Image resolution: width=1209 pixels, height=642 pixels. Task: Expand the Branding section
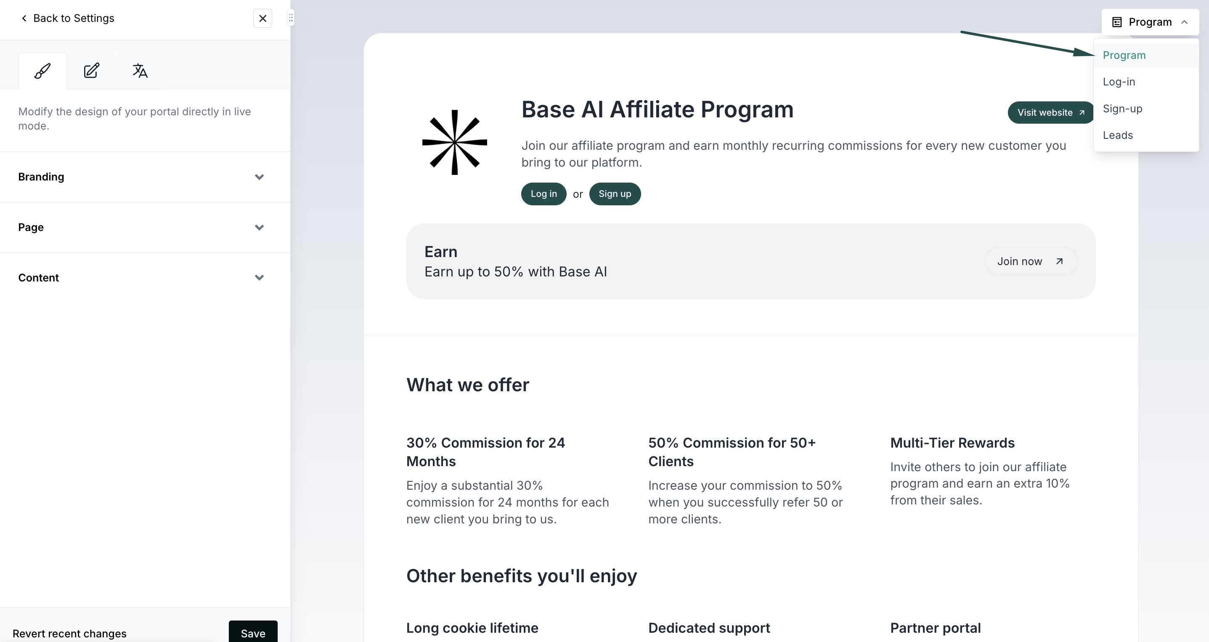tap(259, 177)
